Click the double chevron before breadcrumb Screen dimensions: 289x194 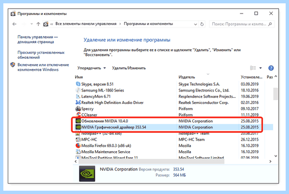pos(52,24)
